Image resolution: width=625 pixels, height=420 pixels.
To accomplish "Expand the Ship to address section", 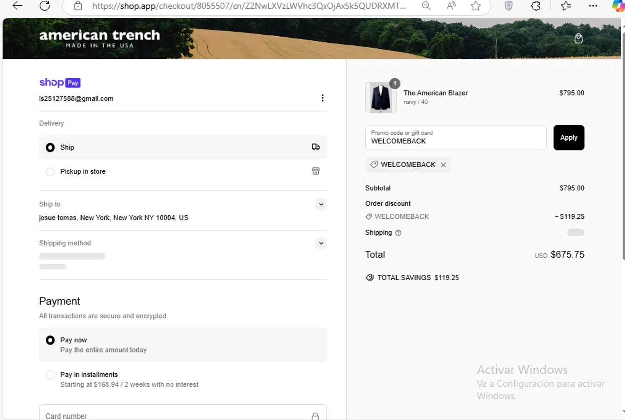I will [321, 204].
